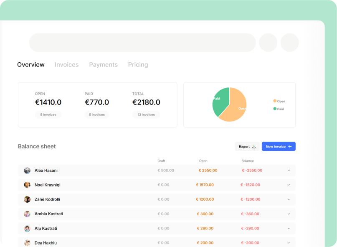
Task: Click Noel Krasniqi's avatar icon
Action: (x=27, y=185)
